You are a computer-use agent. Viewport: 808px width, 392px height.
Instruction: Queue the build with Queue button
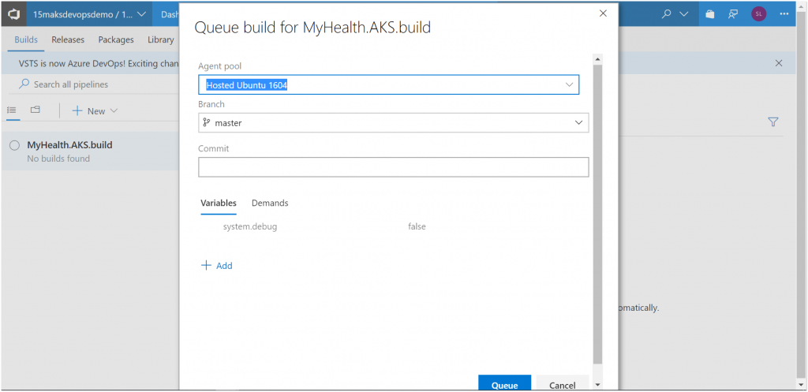click(504, 384)
